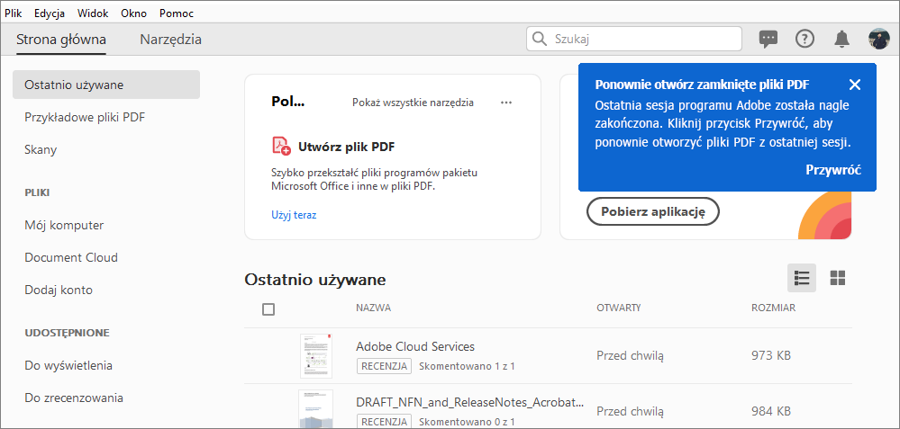Viewport: 900px width, 429px height.
Task: Sort by the ROZMIAR column header
Action: click(x=773, y=308)
